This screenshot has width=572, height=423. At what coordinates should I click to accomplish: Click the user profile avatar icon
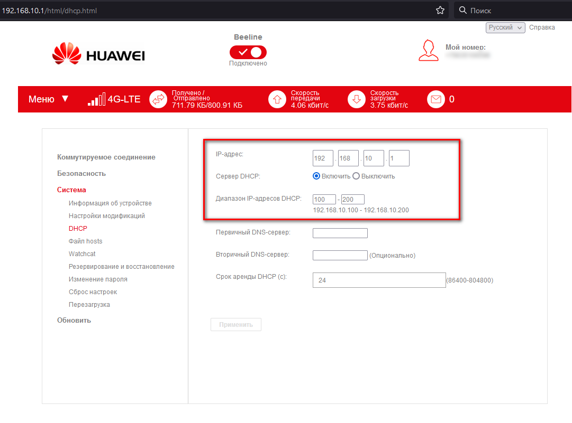pos(429,50)
